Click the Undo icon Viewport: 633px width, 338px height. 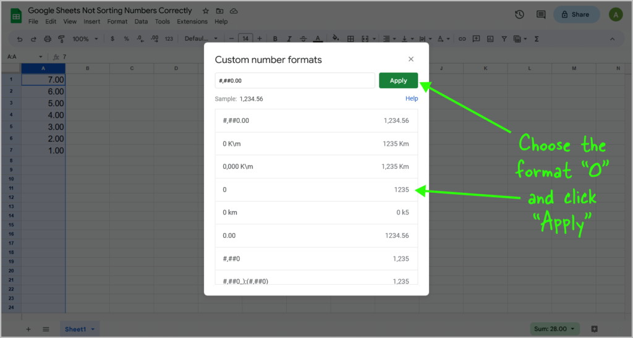click(20, 39)
